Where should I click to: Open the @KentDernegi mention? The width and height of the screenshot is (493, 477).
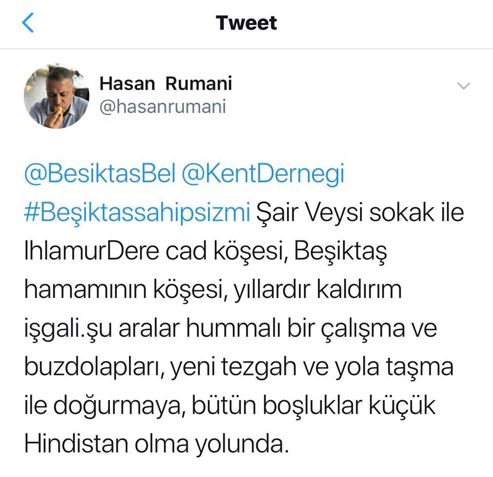(x=263, y=174)
